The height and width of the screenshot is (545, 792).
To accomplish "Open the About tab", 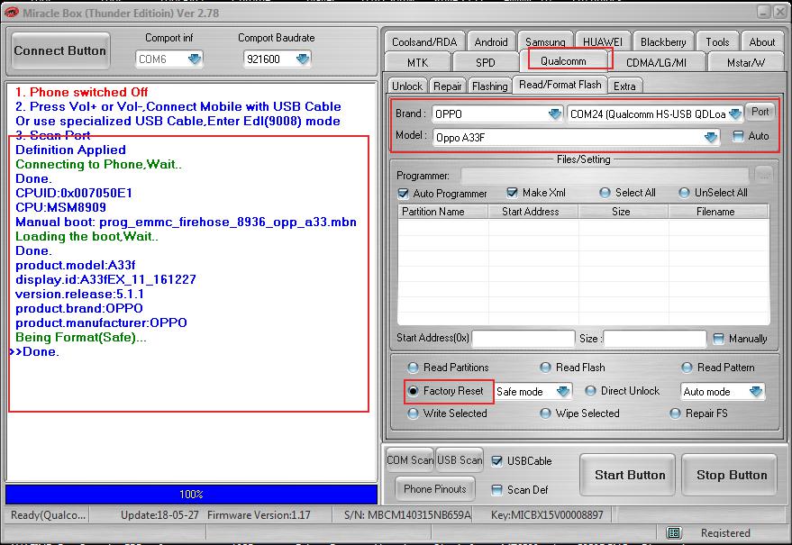I will click(x=761, y=42).
